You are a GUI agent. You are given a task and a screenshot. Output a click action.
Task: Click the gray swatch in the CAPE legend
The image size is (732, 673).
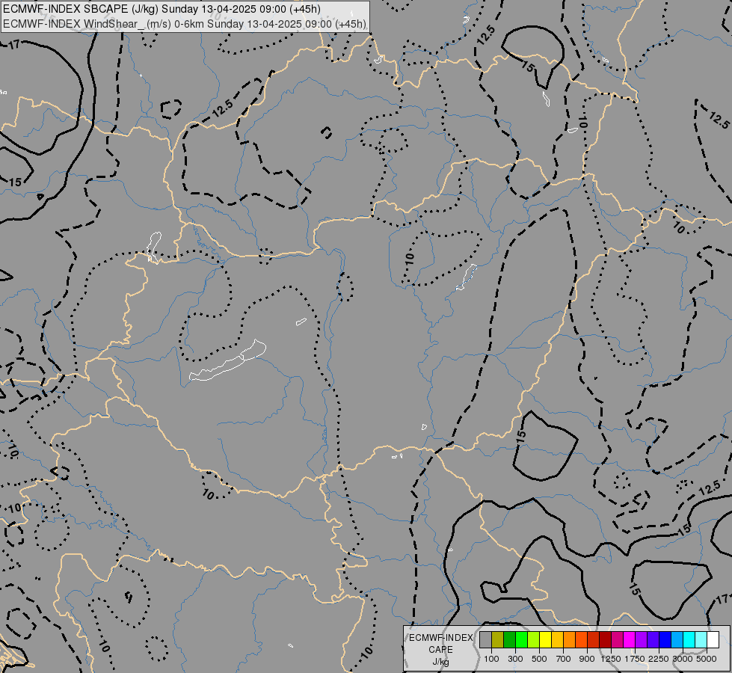485,639
